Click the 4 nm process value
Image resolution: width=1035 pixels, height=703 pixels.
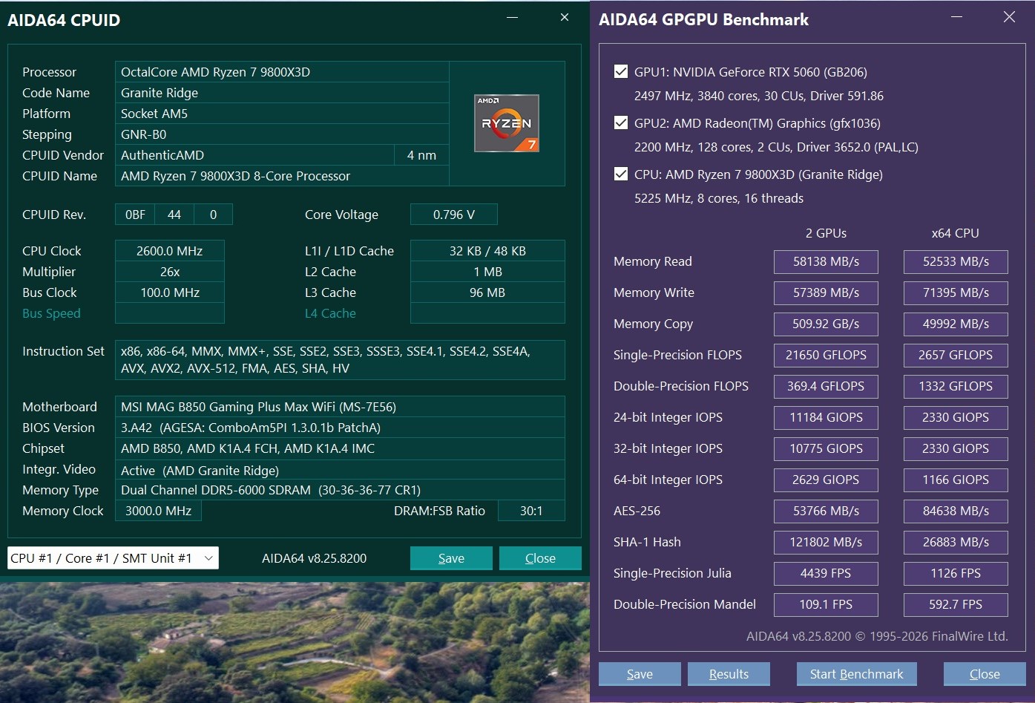pyautogui.click(x=421, y=155)
